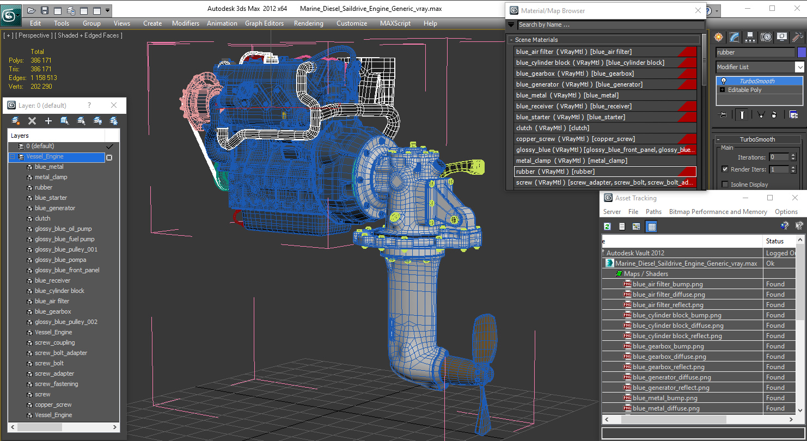Collapse the Scene Materials group

click(x=511, y=40)
